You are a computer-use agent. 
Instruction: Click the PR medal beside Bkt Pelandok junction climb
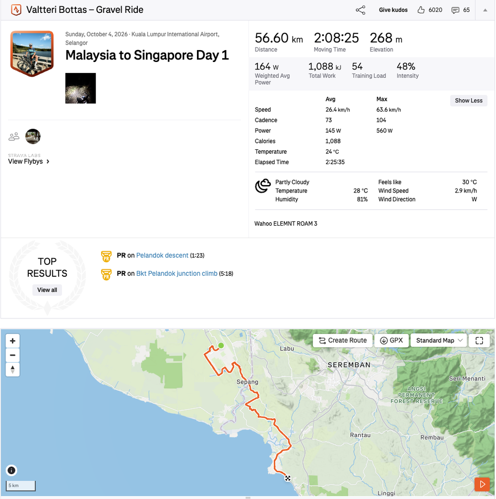[x=106, y=274]
